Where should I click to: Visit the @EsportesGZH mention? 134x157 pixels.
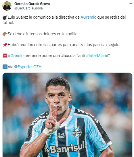pyautogui.click(x=28, y=67)
